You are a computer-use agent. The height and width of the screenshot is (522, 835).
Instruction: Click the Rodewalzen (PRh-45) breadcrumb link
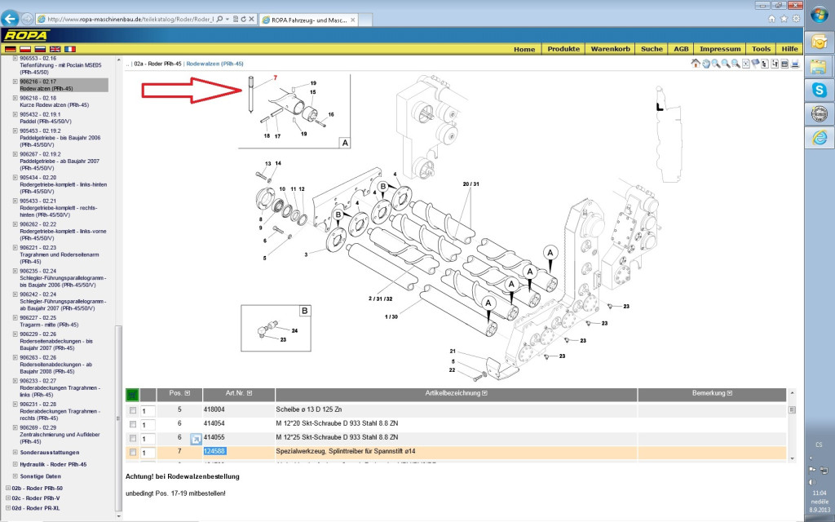pyautogui.click(x=214, y=64)
